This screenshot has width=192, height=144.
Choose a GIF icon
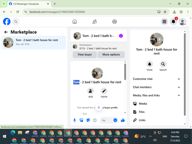(95, 120)
